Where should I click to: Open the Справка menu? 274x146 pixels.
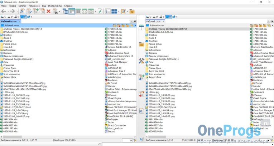coord(68,6)
